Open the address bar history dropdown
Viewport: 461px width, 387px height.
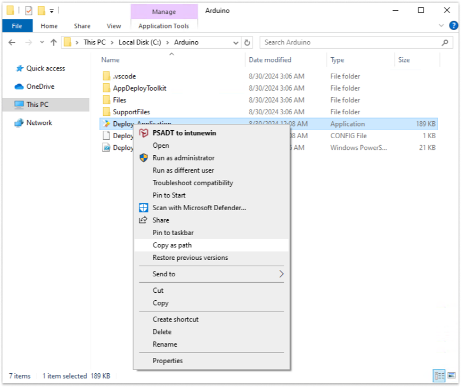(x=236, y=43)
